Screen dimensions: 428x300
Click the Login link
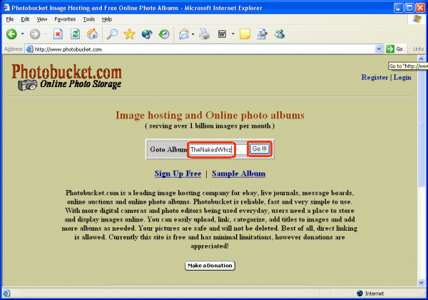(x=402, y=77)
